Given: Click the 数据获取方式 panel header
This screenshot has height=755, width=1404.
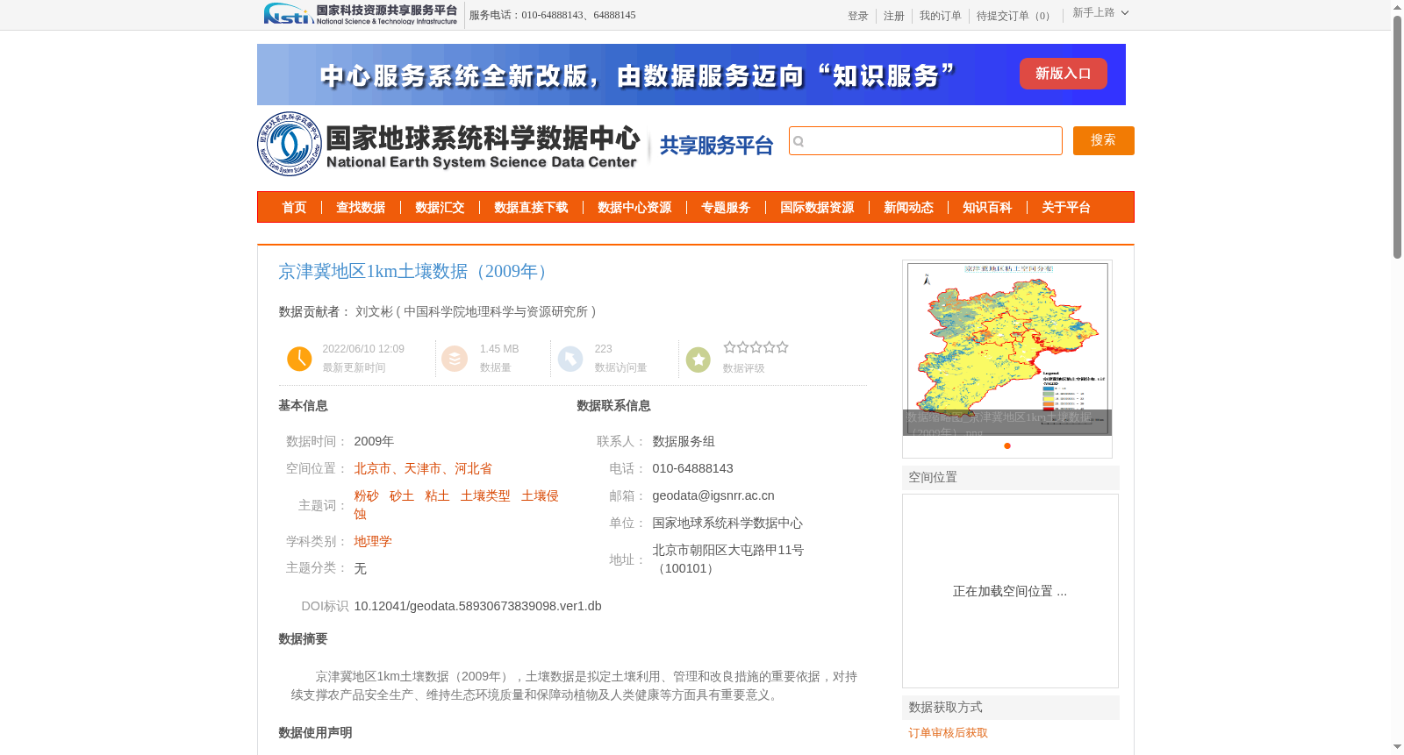Looking at the screenshot, I should point(1011,708).
